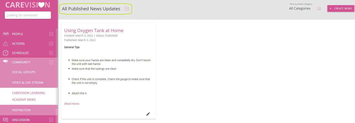Expand the People menu chevron
This screenshot has width=355, height=123.
[x=51, y=34]
